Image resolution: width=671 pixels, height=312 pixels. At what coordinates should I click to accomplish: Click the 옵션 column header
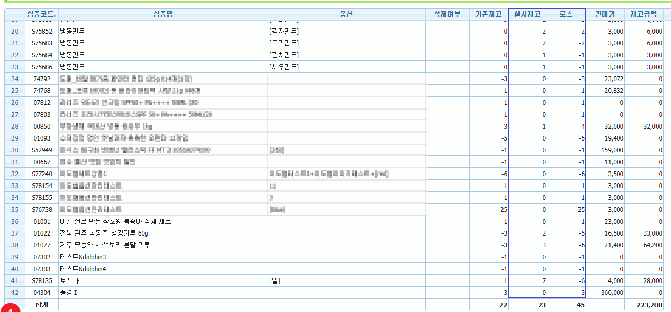(346, 14)
